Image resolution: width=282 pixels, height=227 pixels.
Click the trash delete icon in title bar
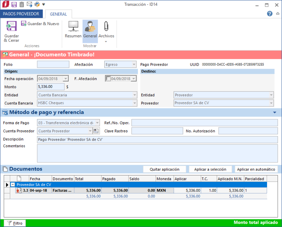(22, 4)
